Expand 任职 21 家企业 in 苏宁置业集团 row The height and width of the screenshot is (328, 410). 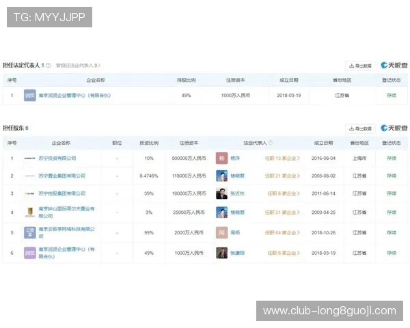coord(282,176)
